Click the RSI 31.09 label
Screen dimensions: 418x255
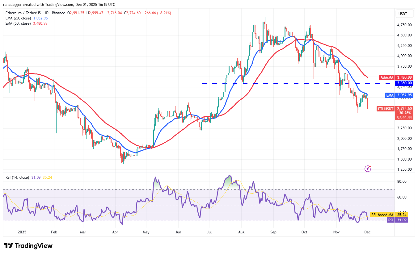click(x=398, y=220)
